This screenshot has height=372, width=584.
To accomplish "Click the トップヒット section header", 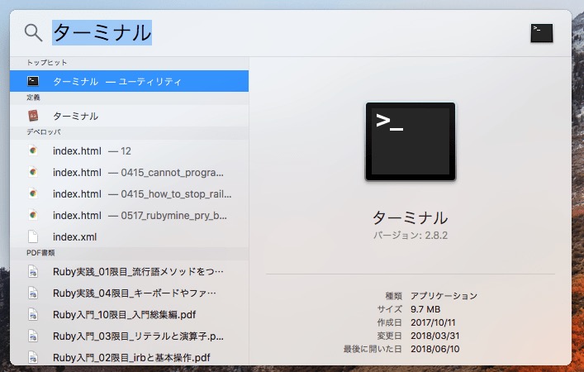I will [46, 63].
